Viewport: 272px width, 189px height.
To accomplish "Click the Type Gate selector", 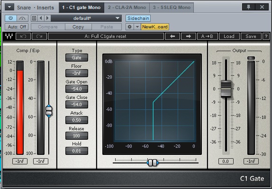I will point(77,58).
